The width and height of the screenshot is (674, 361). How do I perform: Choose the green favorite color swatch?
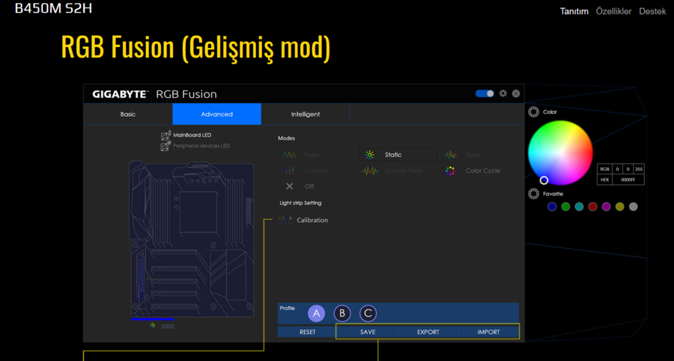click(x=565, y=207)
